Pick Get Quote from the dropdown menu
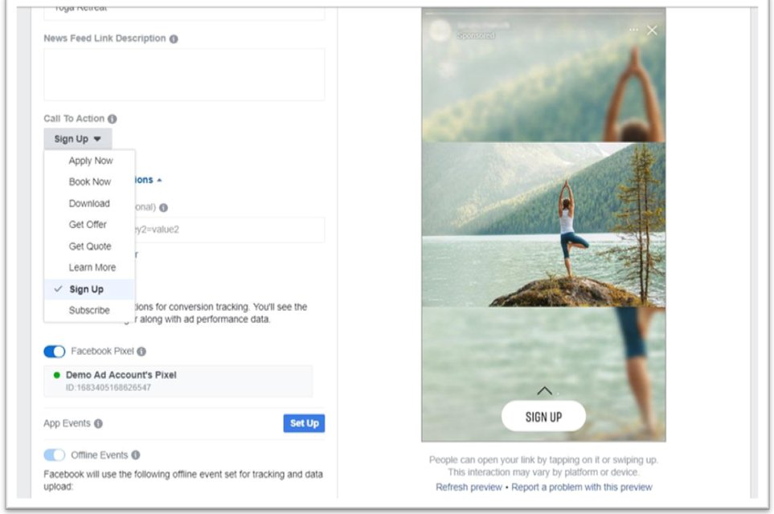 (x=89, y=246)
